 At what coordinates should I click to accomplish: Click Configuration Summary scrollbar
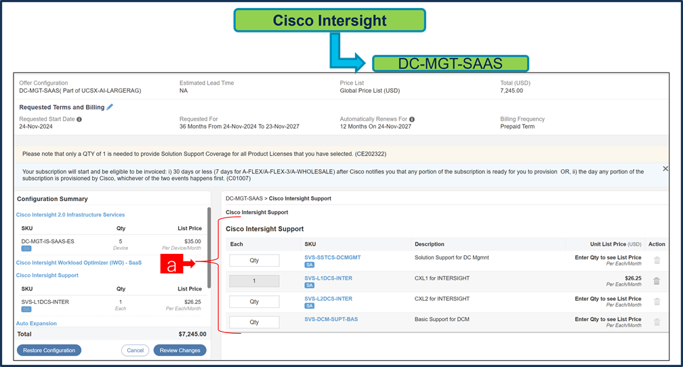209,247
